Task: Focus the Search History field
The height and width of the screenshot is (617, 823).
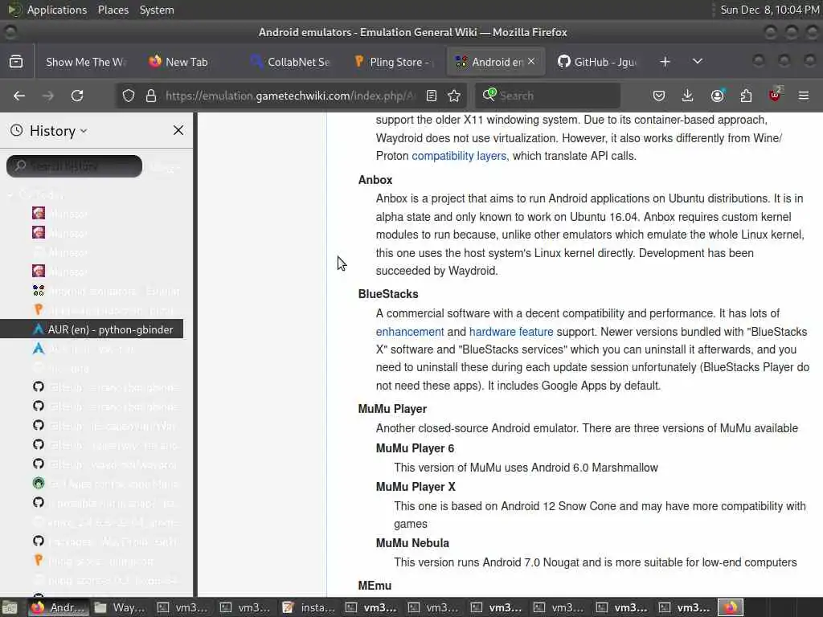Action: (x=75, y=165)
